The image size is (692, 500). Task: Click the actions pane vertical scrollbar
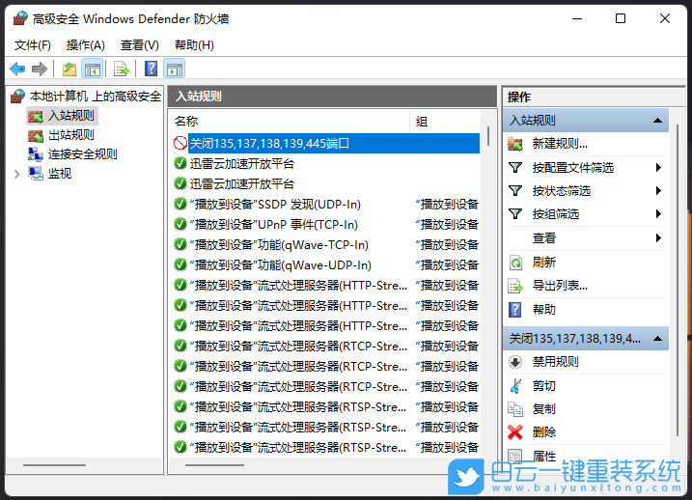click(678, 280)
